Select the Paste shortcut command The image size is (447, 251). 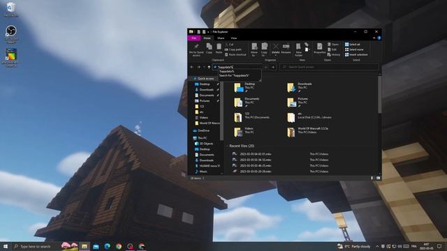click(x=235, y=54)
